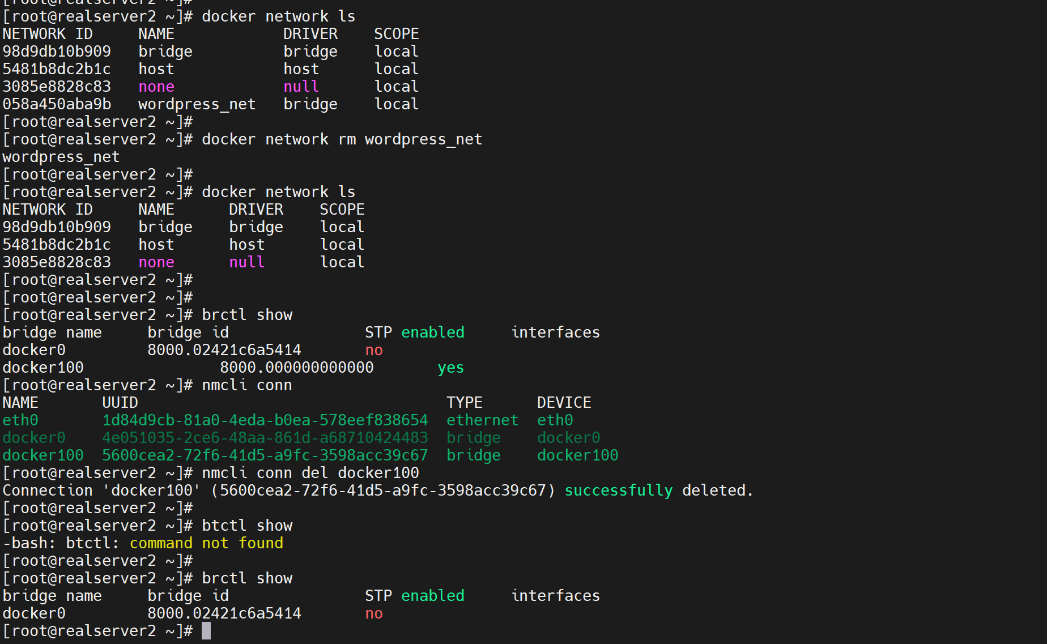Image resolution: width=1047 pixels, height=644 pixels.
Task: Click the eth0 UUID starting with 1d84d9cb
Action: [x=265, y=420]
